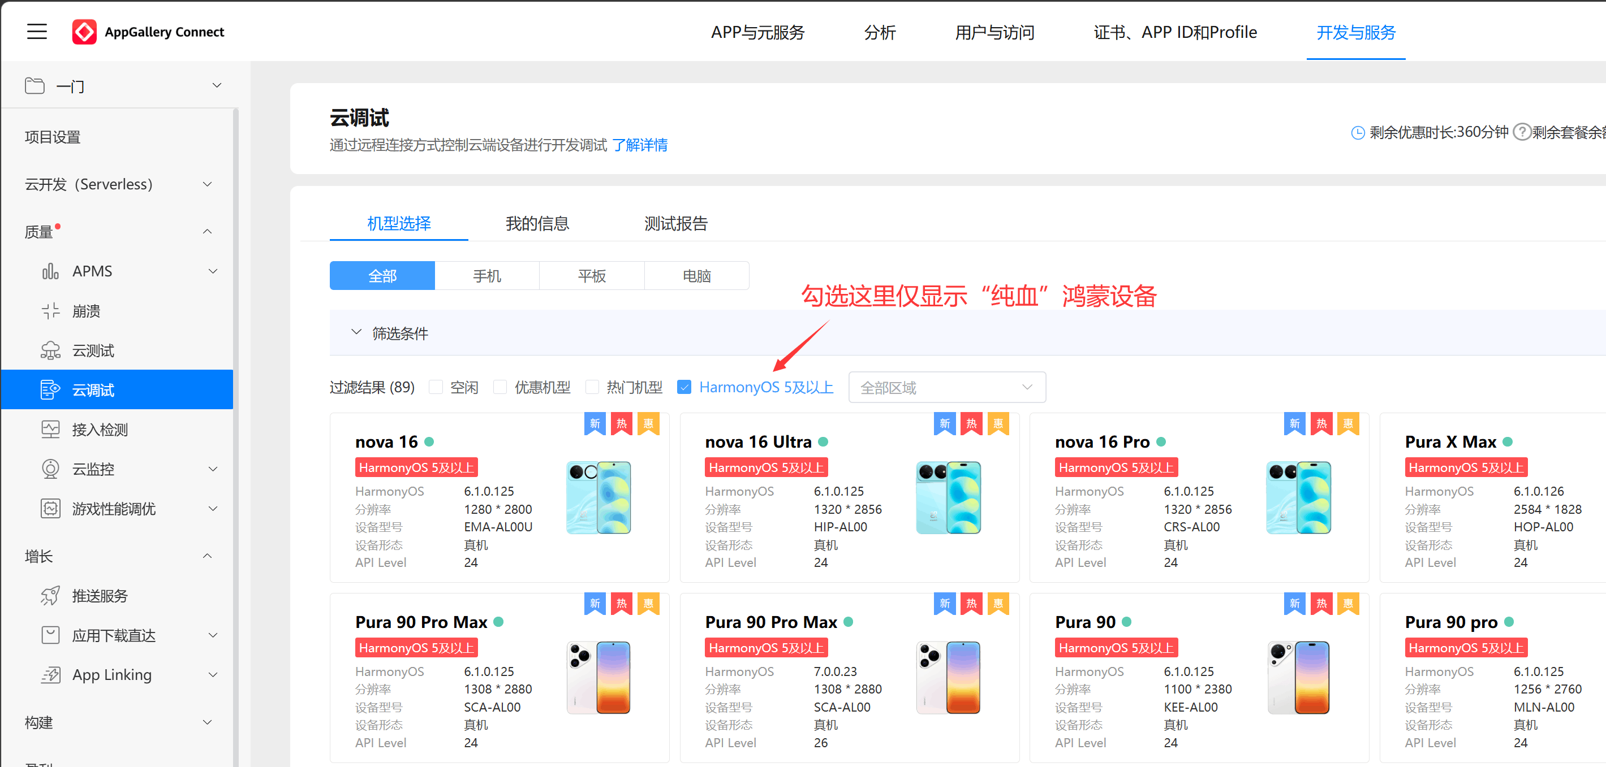Screen dimensions: 1606x767
Task: Click the nova 16 Pro phone thumbnail
Action: (1299, 497)
